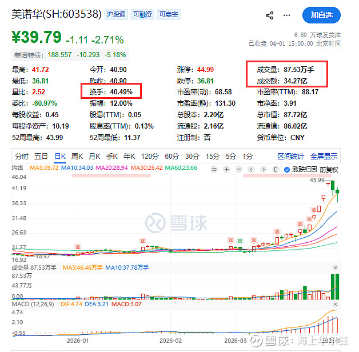The height and width of the screenshot is (352, 359).
Task: Close the 成交量 volume indicator panel
Action: 335,267
